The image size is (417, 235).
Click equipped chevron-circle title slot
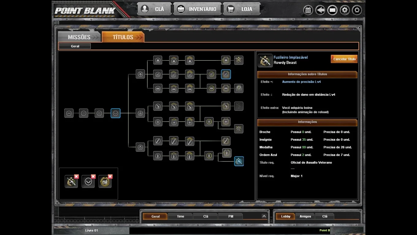coord(88,182)
